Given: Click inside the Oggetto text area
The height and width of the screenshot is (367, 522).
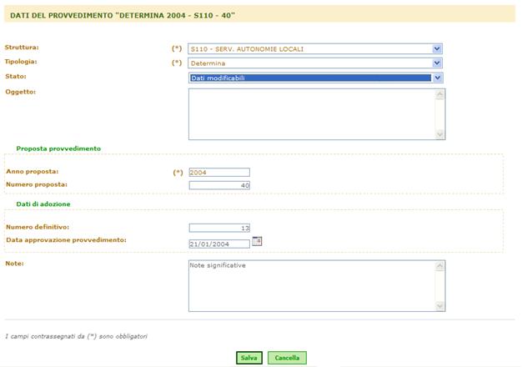Looking at the screenshot, I should pos(317,114).
